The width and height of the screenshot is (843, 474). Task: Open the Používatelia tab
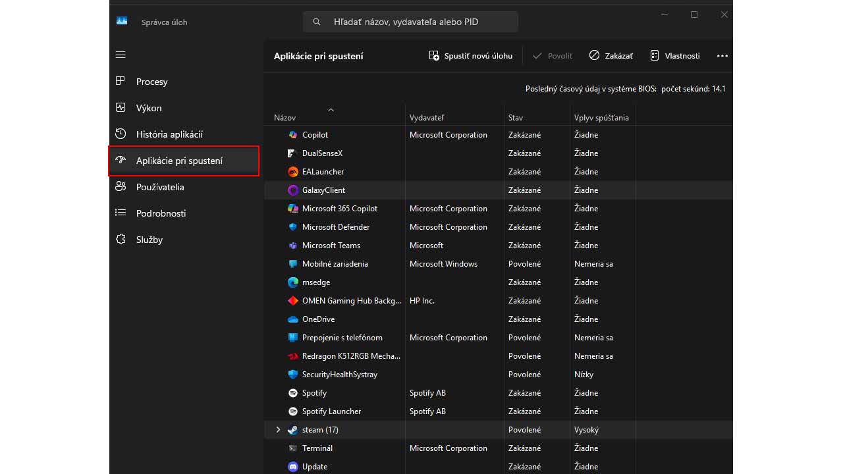(184, 187)
